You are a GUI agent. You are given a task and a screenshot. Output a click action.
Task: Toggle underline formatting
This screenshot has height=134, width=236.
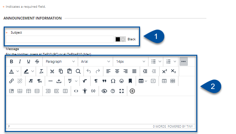point(28,61)
